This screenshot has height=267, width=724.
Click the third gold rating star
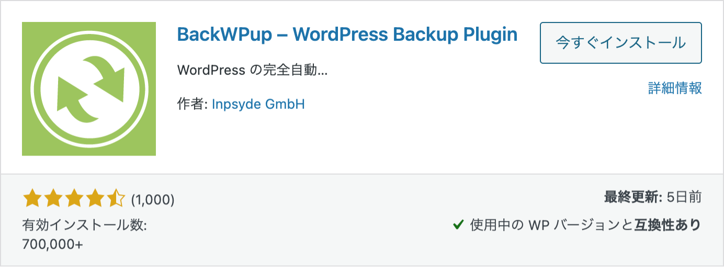pos(74,199)
